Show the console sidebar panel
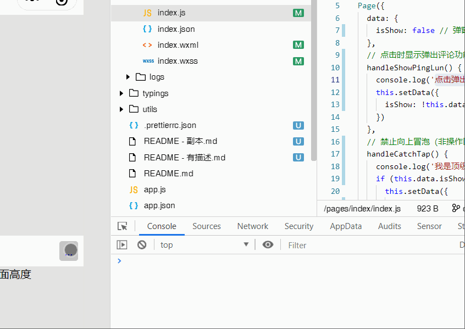 pos(122,245)
